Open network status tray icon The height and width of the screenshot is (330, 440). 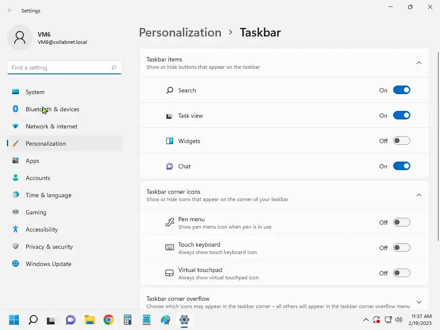[x=388, y=320]
